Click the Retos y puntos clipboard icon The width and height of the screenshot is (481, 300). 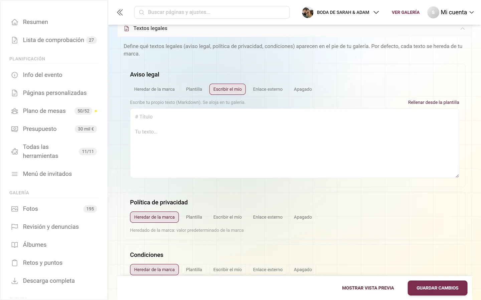coord(15,263)
